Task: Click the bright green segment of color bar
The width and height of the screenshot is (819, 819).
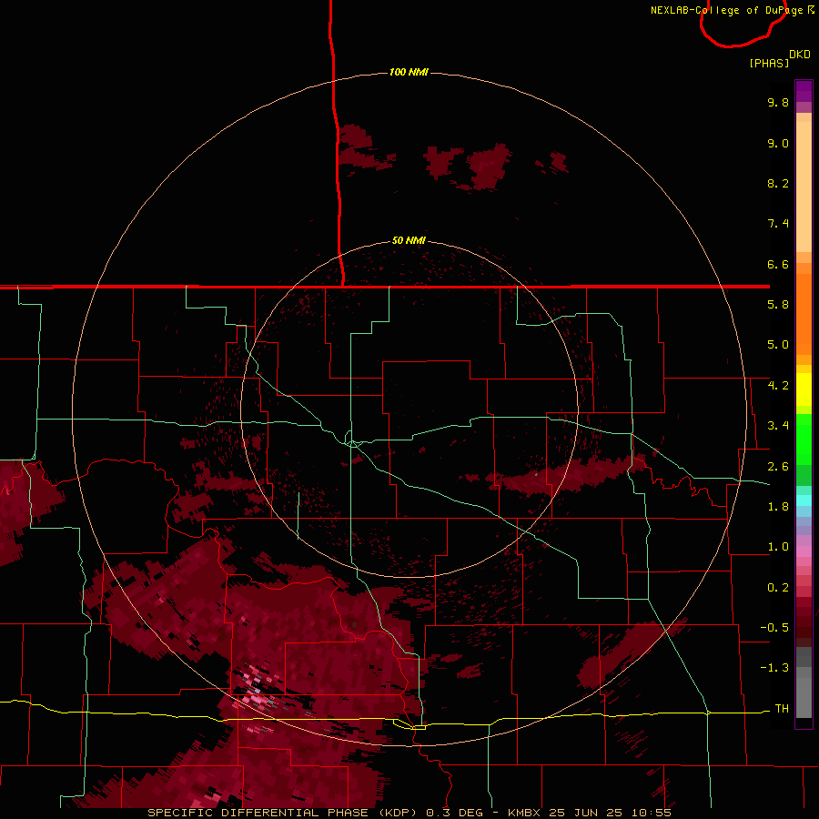Action: (x=804, y=439)
